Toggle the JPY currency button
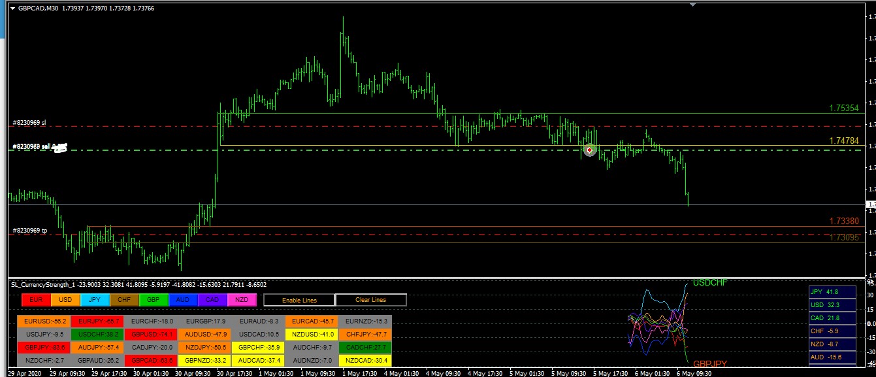 point(95,300)
